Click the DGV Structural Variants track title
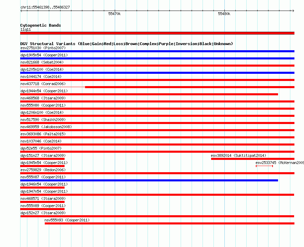Screen dimensions: 304x247 127,44
